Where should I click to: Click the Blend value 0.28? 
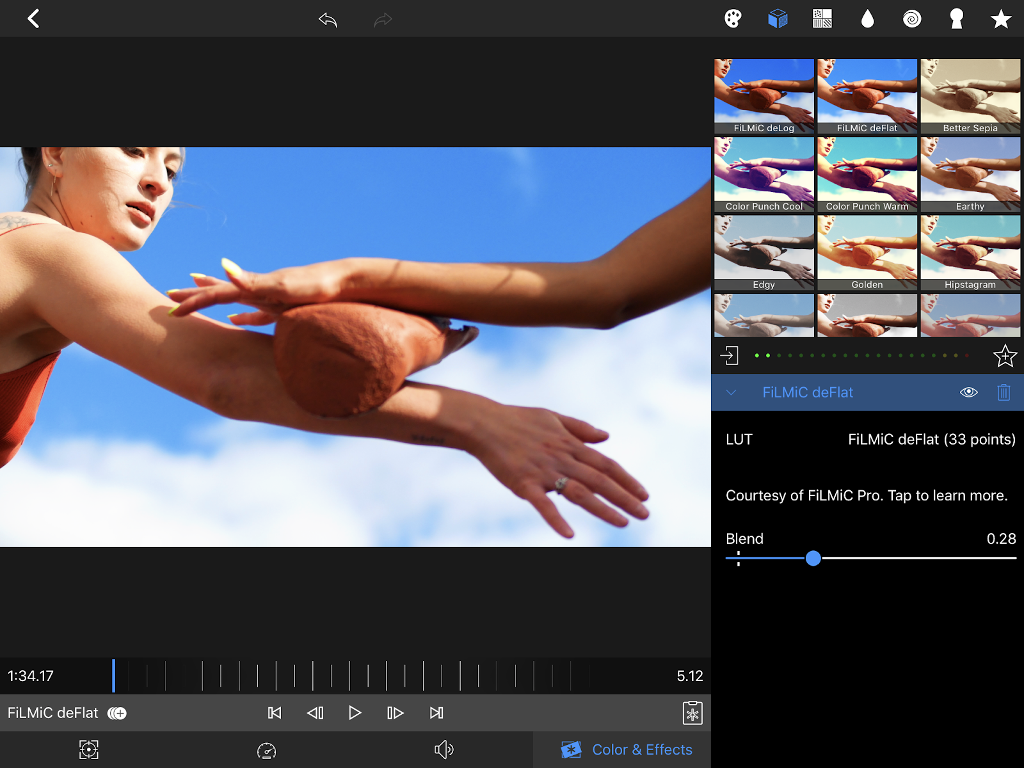tap(1001, 539)
